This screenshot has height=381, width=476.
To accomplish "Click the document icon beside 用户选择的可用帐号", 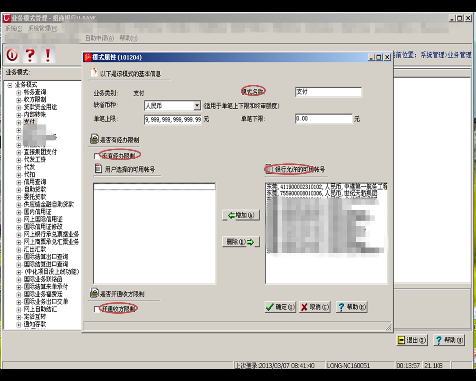I will tap(98, 169).
